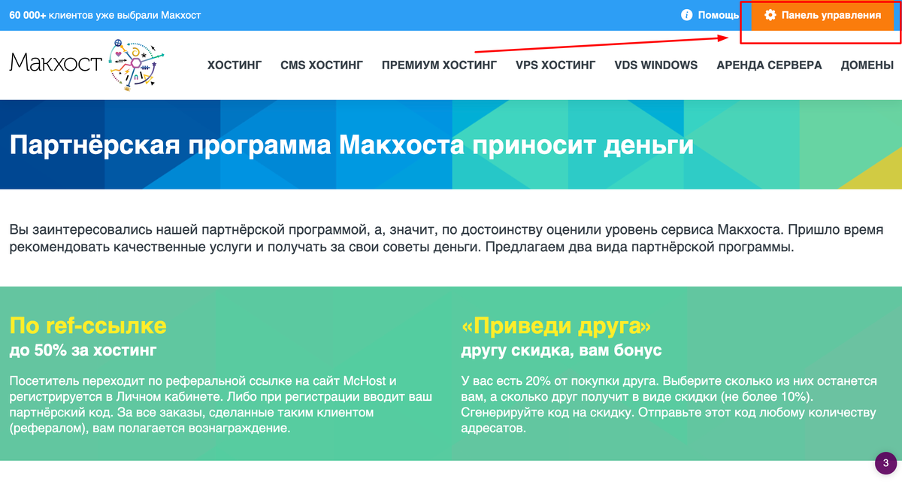Go to CMS ХОСТИНГ section
Image resolution: width=902 pixels, height=494 pixels.
pos(322,65)
